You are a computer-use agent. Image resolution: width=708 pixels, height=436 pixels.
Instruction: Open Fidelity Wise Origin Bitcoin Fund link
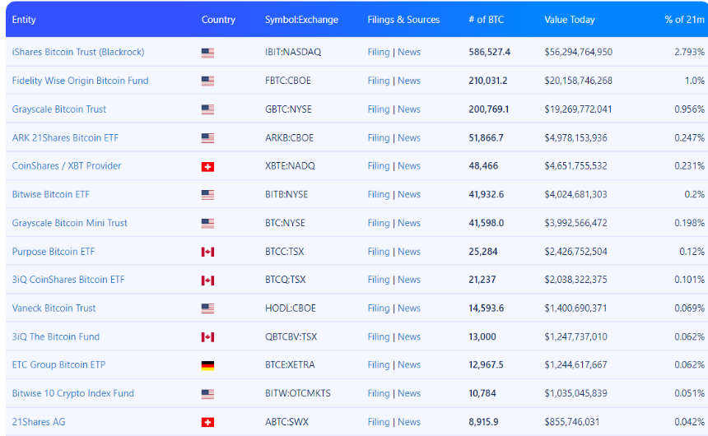[80, 81]
